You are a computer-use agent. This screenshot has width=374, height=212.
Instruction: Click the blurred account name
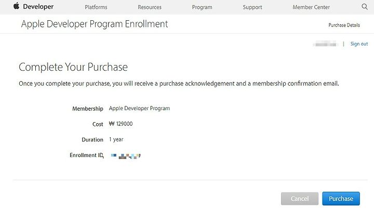(x=326, y=44)
